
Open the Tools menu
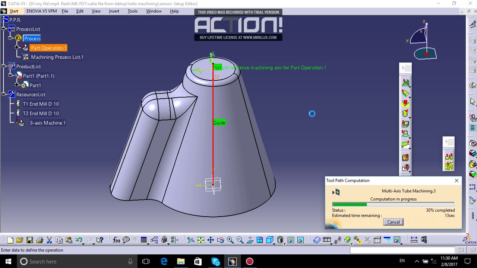132,11
